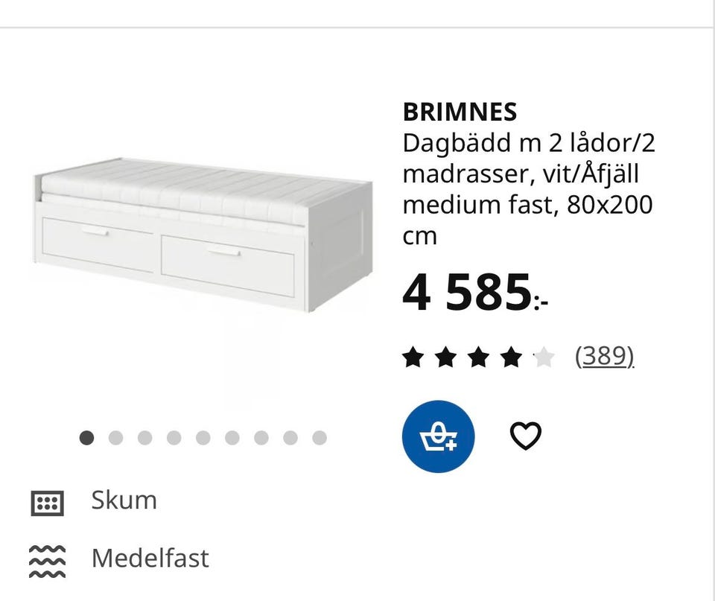Go to the sixth carousel image dot

pyautogui.click(x=232, y=438)
